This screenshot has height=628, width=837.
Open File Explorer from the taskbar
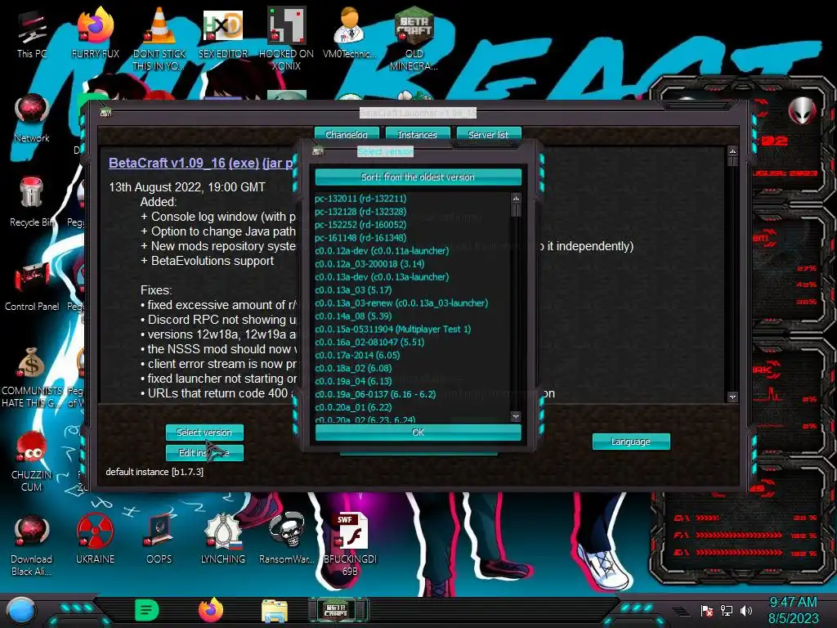point(275,611)
